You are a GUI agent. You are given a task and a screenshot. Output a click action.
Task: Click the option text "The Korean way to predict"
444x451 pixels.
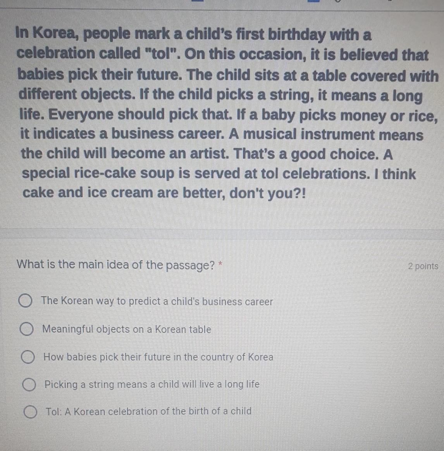click(x=101, y=301)
